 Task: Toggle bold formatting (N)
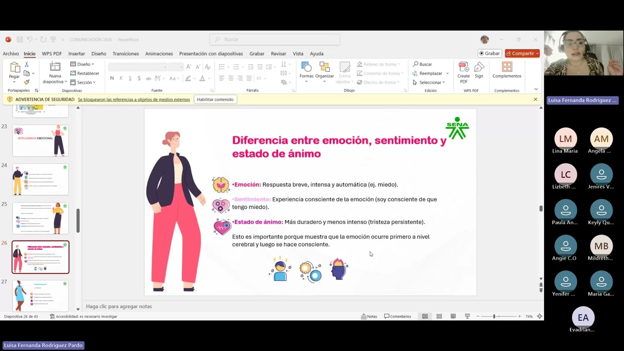point(112,78)
